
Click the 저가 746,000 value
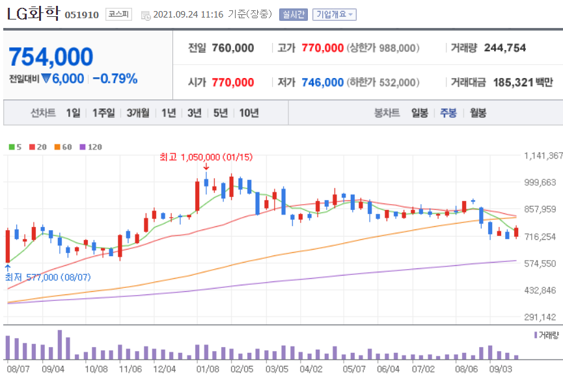322,83
